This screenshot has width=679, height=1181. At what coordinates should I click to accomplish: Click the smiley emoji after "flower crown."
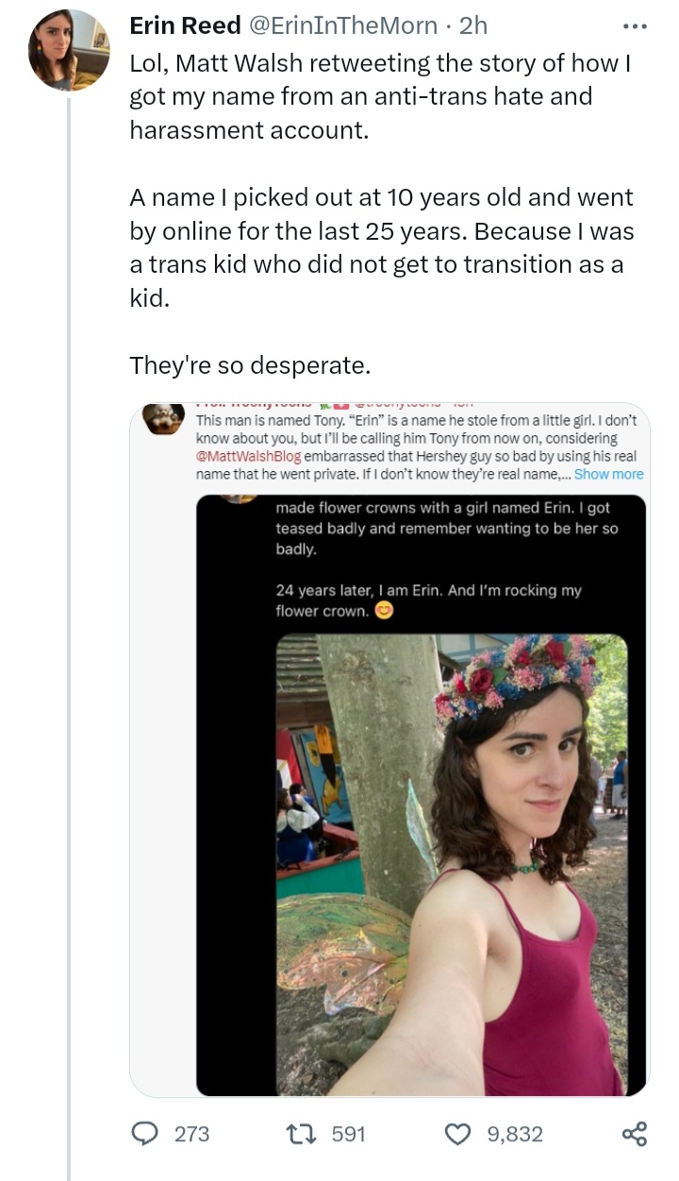click(383, 612)
